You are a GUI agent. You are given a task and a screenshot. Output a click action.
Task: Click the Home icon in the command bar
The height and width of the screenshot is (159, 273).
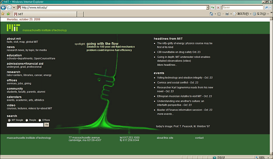(211, 14)
